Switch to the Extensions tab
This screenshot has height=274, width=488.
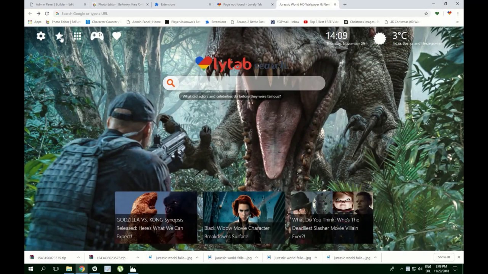[x=183, y=5]
